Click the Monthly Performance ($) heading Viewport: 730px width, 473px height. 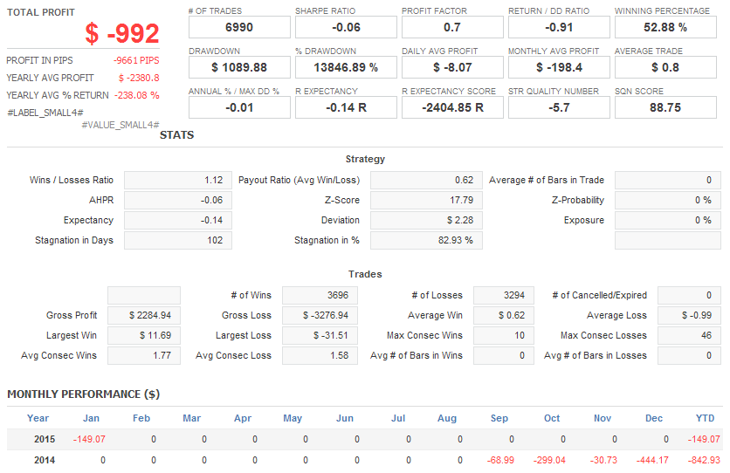pyautogui.click(x=83, y=394)
